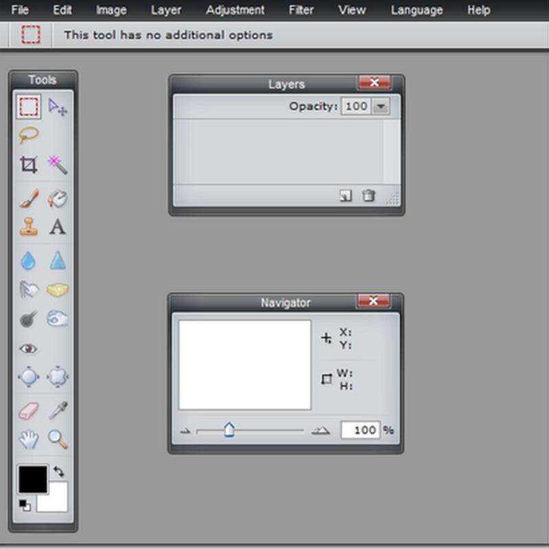Click the Layers panel scrollbar
Viewport: 549px width, 549px height.
point(392,151)
